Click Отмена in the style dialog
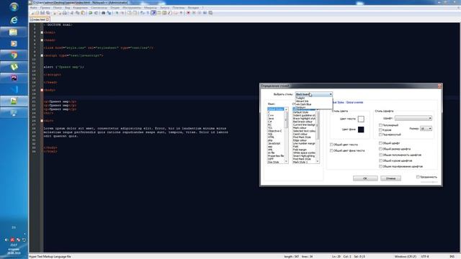This screenshot has width=461, height=259. click(390, 178)
